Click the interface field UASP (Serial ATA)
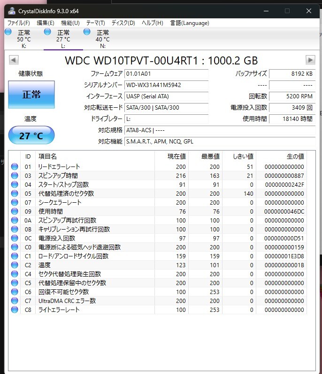 click(x=166, y=96)
